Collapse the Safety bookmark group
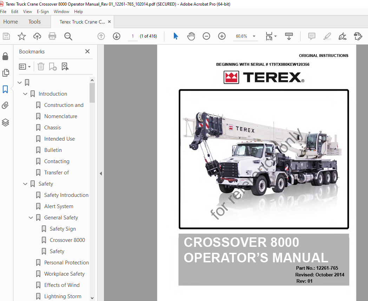The image size is (368, 301). [25, 184]
